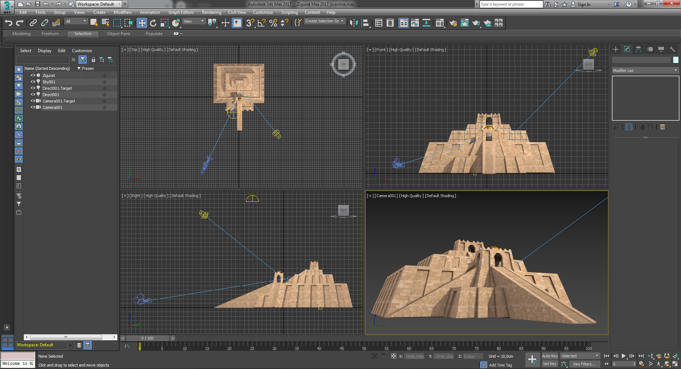The width and height of the screenshot is (681, 369).
Task: Open the reference coordinate View dropdown
Action: coord(194,22)
